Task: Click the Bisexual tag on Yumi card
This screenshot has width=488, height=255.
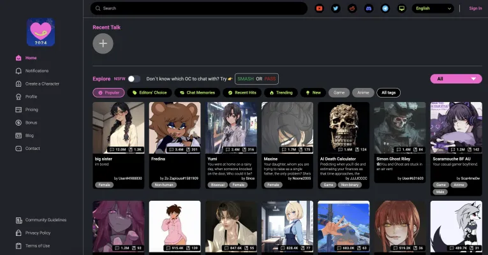Action: click(218, 185)
